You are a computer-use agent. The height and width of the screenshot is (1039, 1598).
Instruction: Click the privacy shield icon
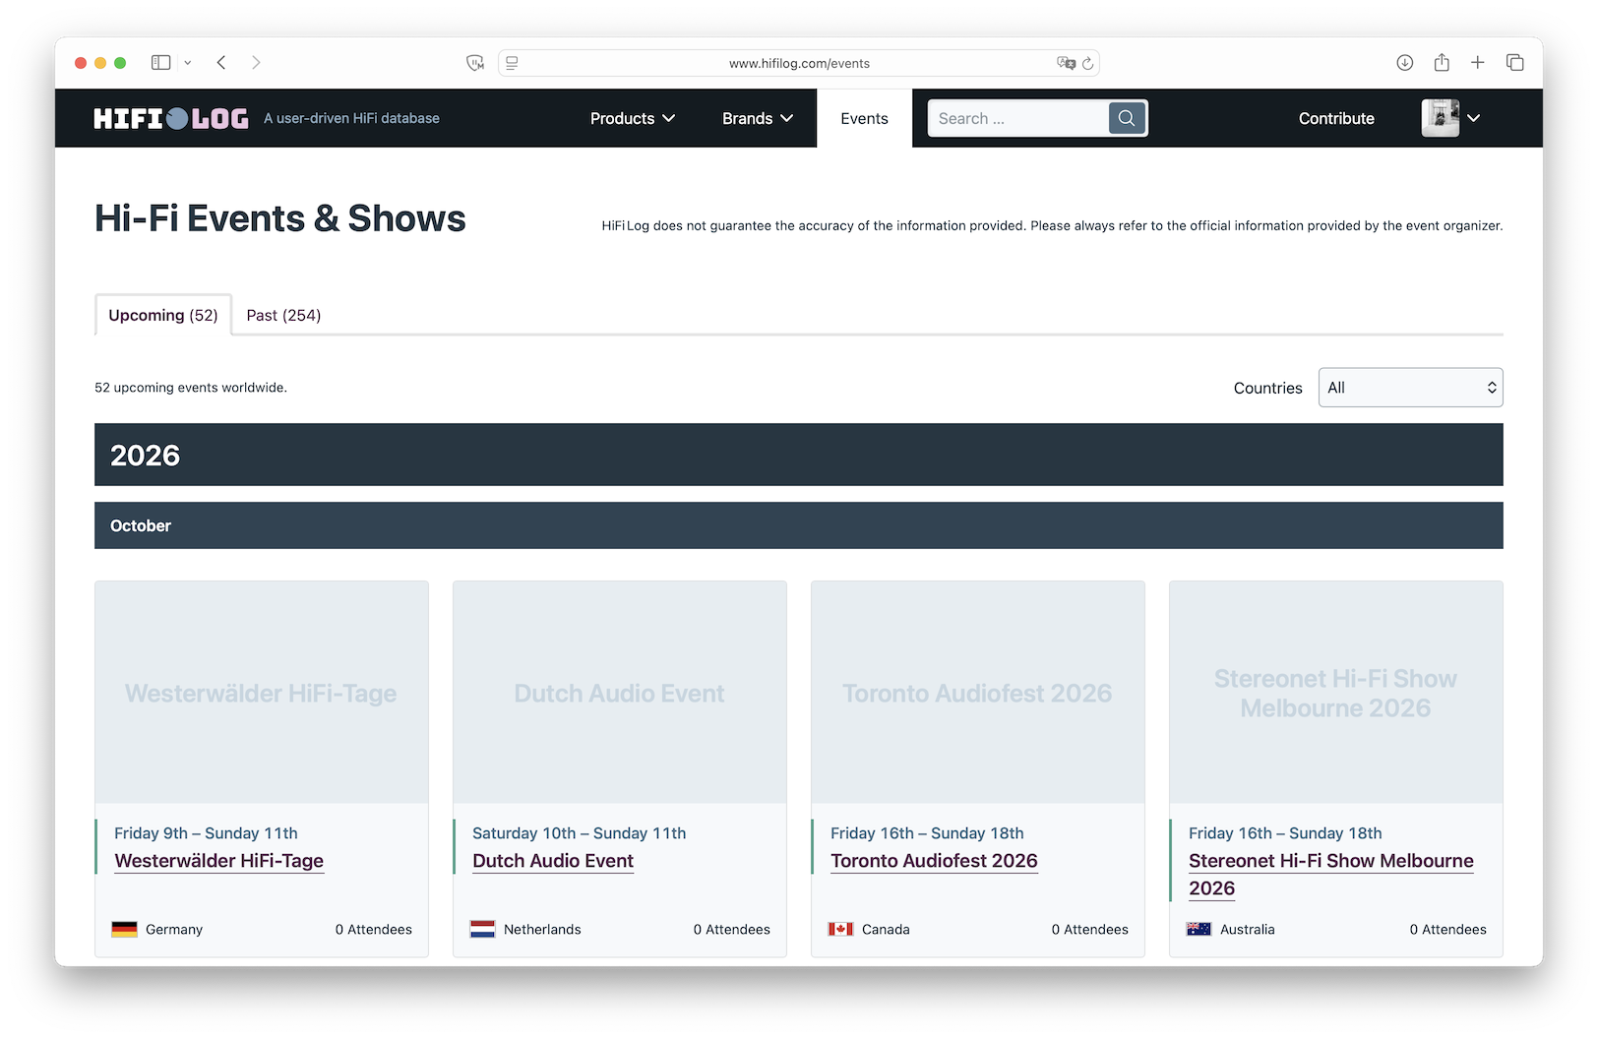tap(475, 63)
